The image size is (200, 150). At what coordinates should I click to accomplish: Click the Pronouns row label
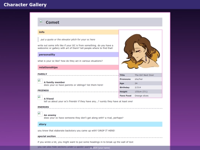tap(125, 79)
